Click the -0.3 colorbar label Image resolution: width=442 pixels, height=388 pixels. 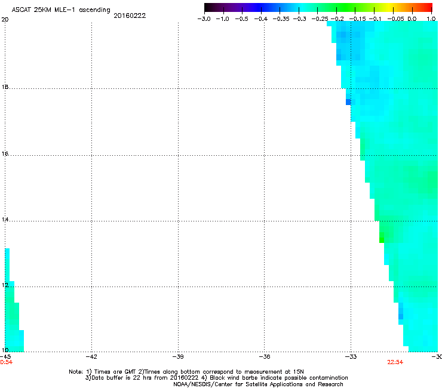(300, 19)
